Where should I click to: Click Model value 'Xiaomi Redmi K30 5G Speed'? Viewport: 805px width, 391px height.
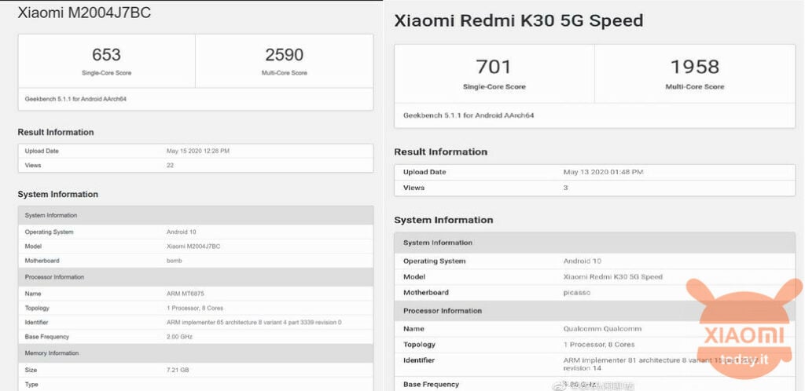pos(613,276)
